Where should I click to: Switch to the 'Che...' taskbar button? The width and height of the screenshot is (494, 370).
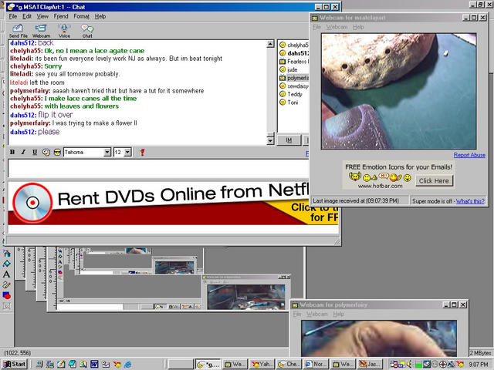[289, 365]
